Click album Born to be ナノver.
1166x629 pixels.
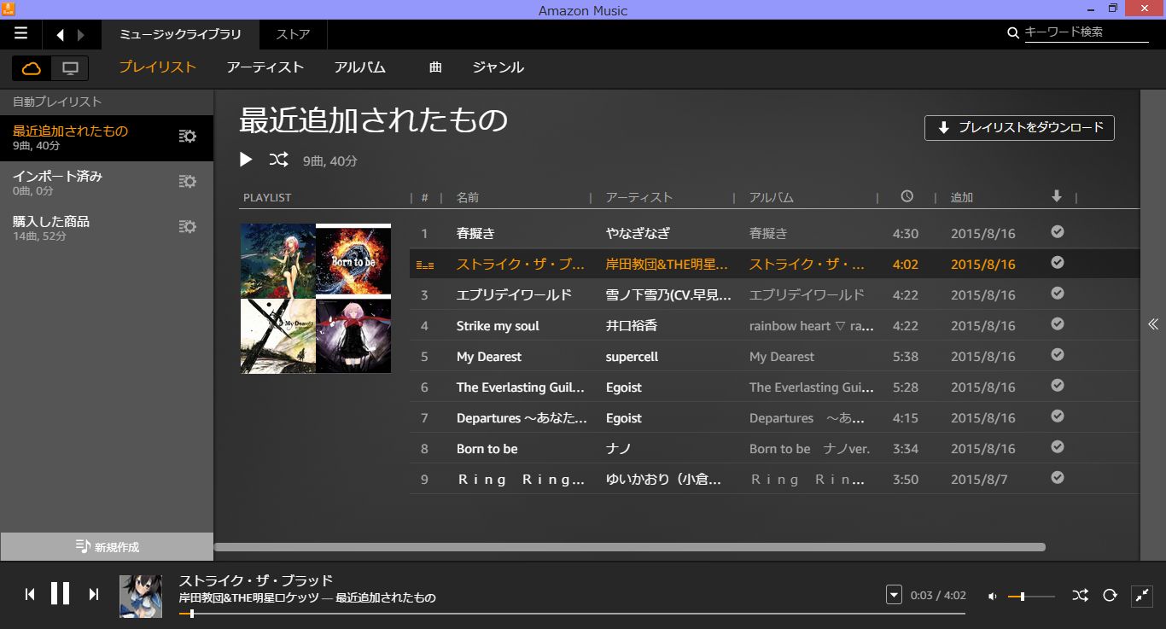click(809, 449)
